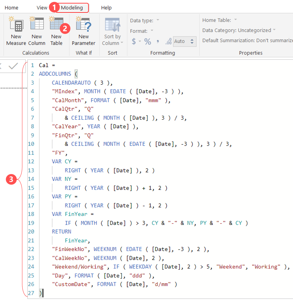Click the ADDCOLUMNS function on line 2
The width and height of the screenshot is (293, 302).
click(55, 74)
